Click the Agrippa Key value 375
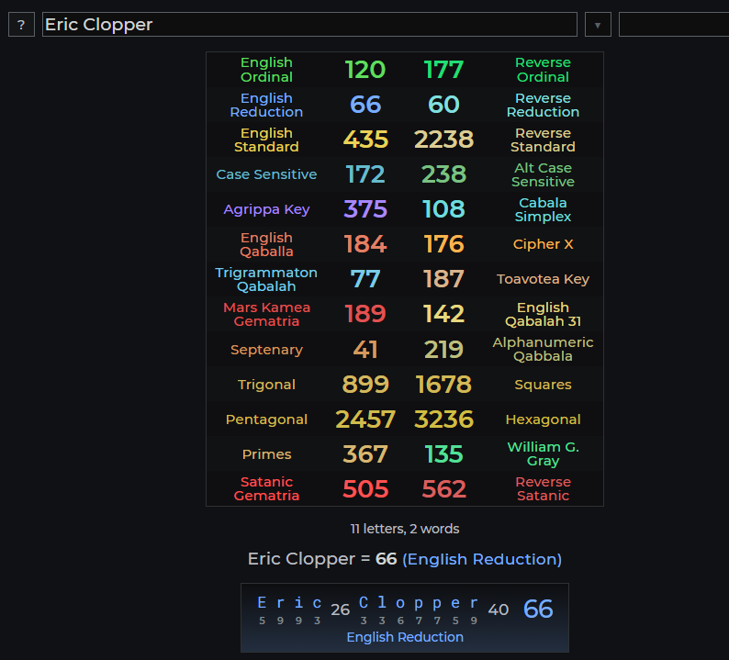Screen dimensions: 729x660 (x=365, y=209)
